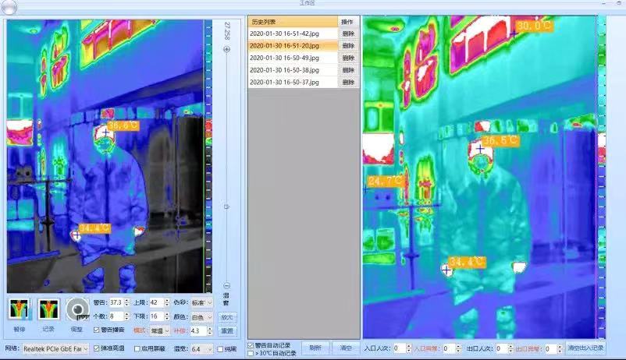Decrease the lower limit (下限) value
This screenshot has width=626, height=360.
click(x=165, y=319)
